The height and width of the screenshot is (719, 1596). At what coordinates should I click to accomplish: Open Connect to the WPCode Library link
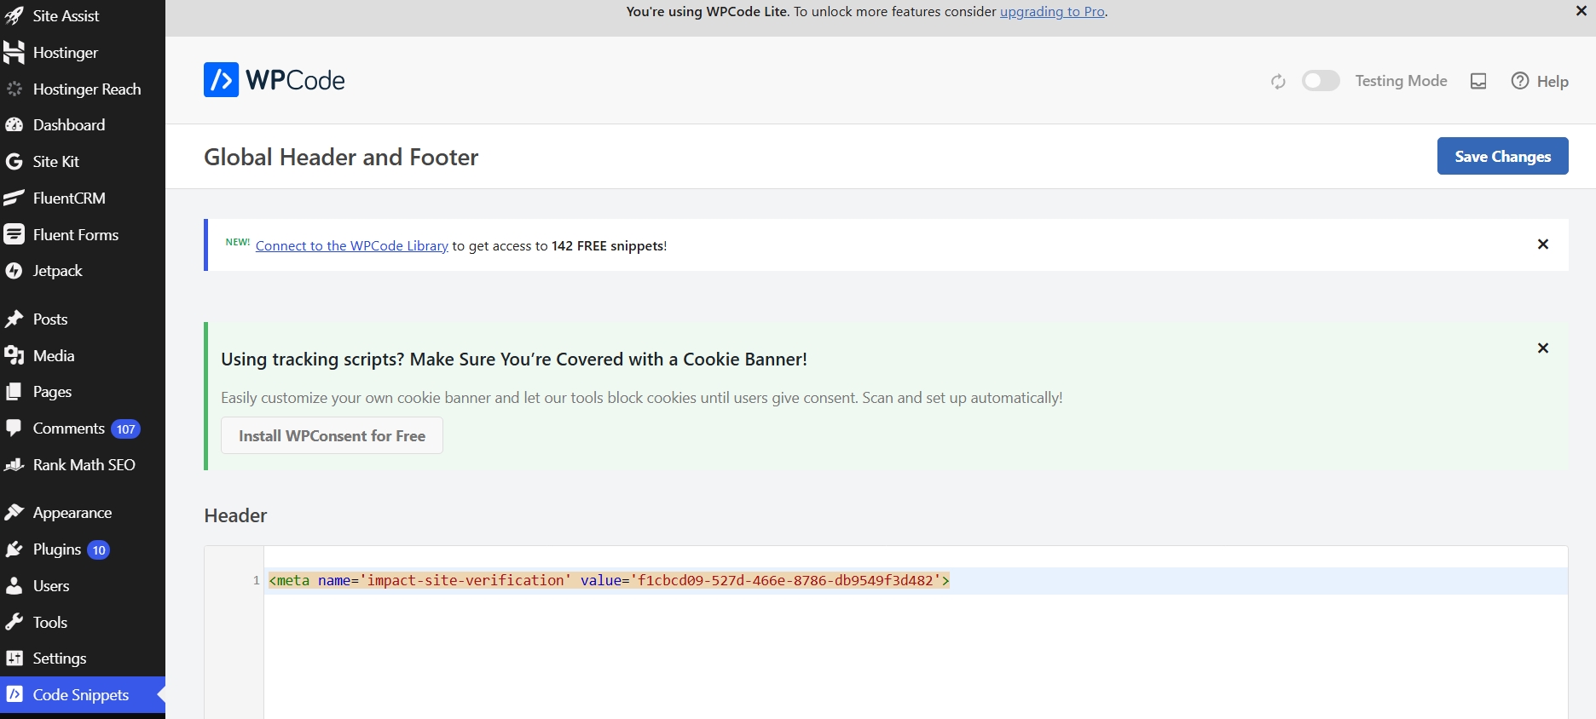351,246
